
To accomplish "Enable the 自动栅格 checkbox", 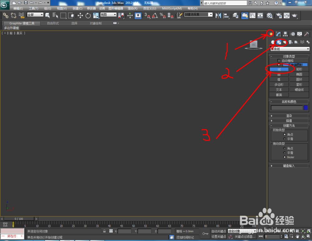I will (279, 60).
